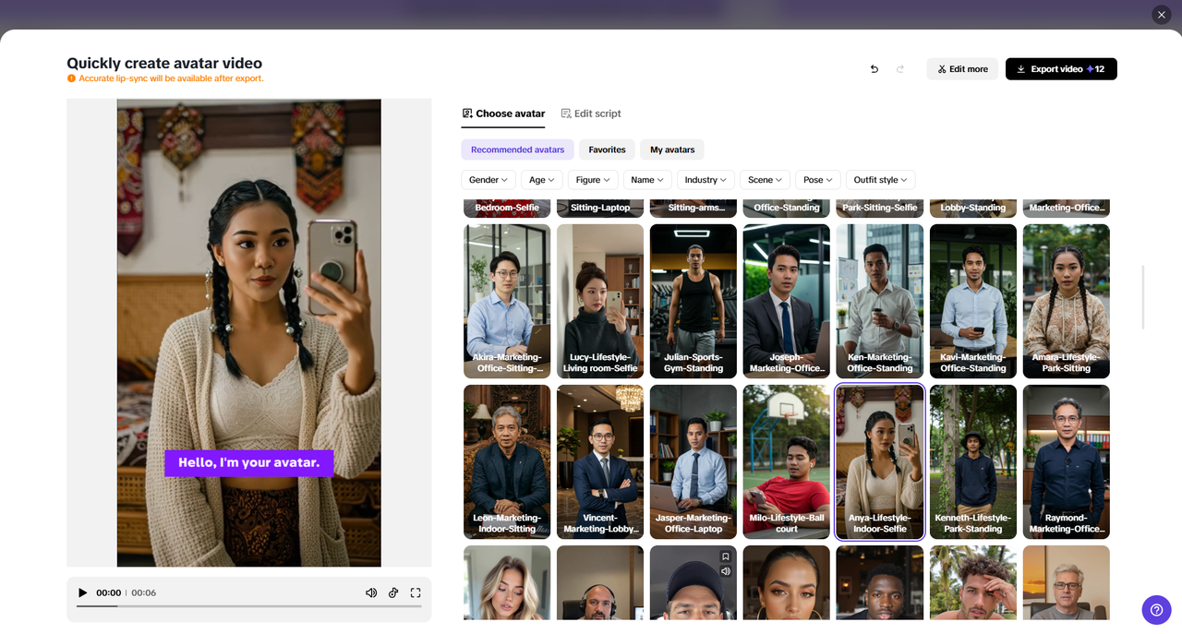Expand the Industry dropdown
Screen dimensions: 1182x634
[x=706, y=180]
